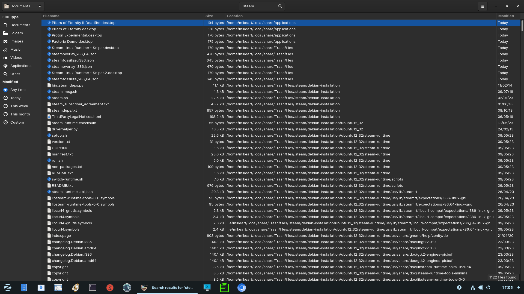This screenshot has height=294, width=524.
Task: Click the search magnifier icon in the search box
Action: 280,6
